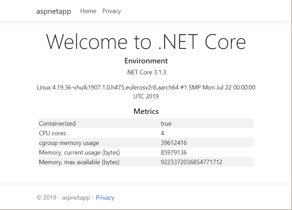The width and height of the screenshot is (292, 210).
Task: Click the .NET Core 3.1.3 version text
Action: (146, 72)
